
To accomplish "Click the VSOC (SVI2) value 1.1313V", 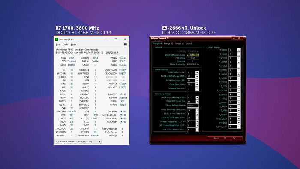I will point(123,70).
